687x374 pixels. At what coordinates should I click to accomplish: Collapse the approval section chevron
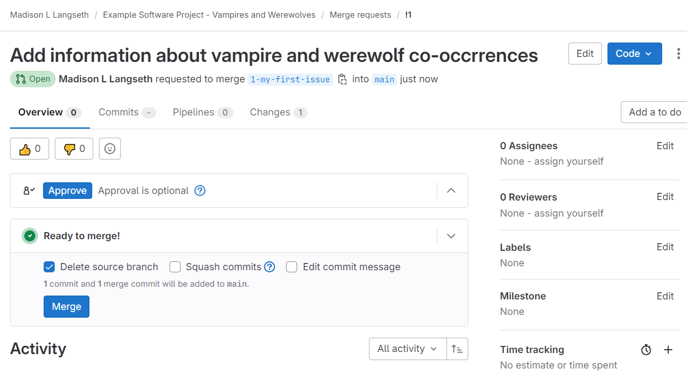click(451, 191)
